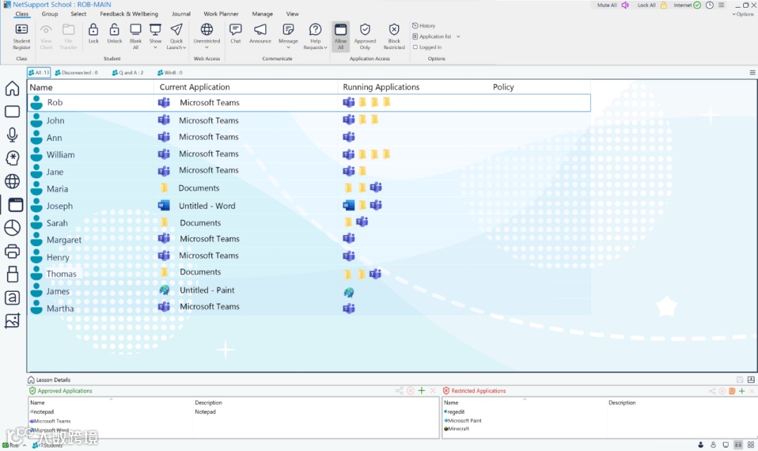The image size is (758, 451).
Task: Open list options hamburger above student table
Action: (x=752, y=72)
